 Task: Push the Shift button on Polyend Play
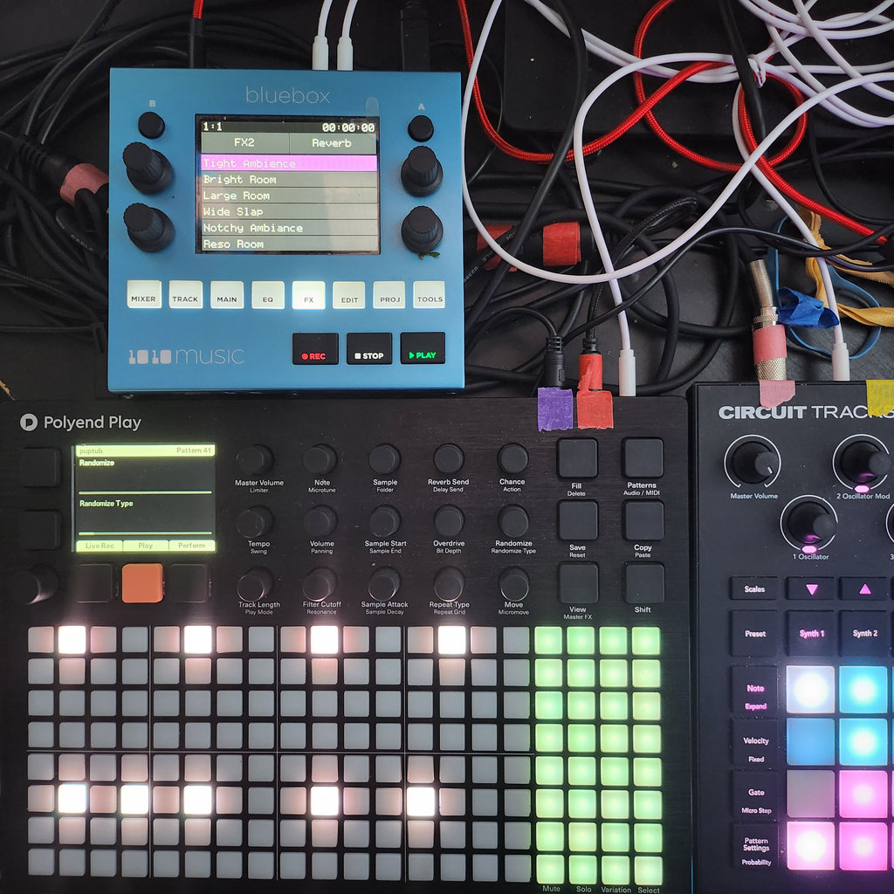click(643, 582)
